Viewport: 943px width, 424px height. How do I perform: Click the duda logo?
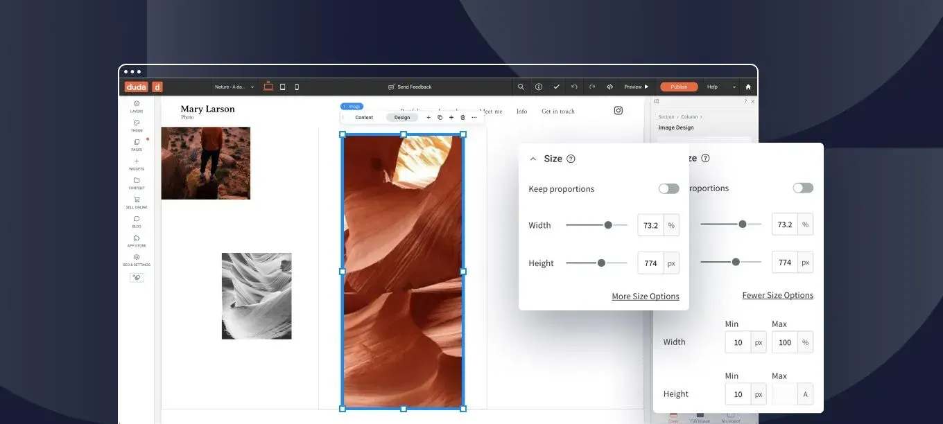[136, 87]
